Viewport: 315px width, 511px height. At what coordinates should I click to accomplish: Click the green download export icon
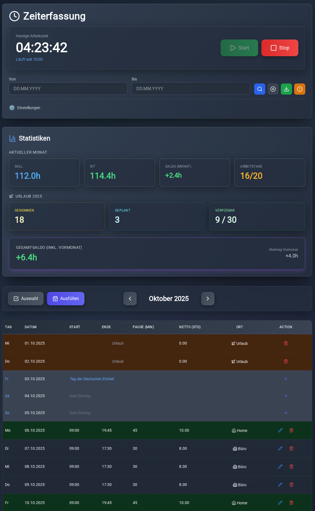(x=286, y=89)
